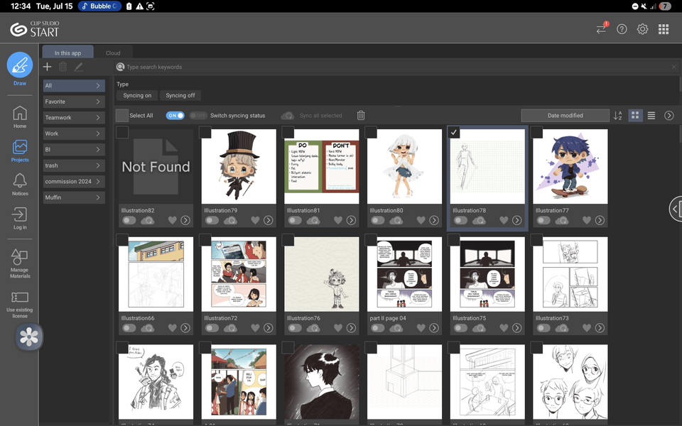Open settings gear icon
This screenshot has width=682, height=426.
coord(642,29)
